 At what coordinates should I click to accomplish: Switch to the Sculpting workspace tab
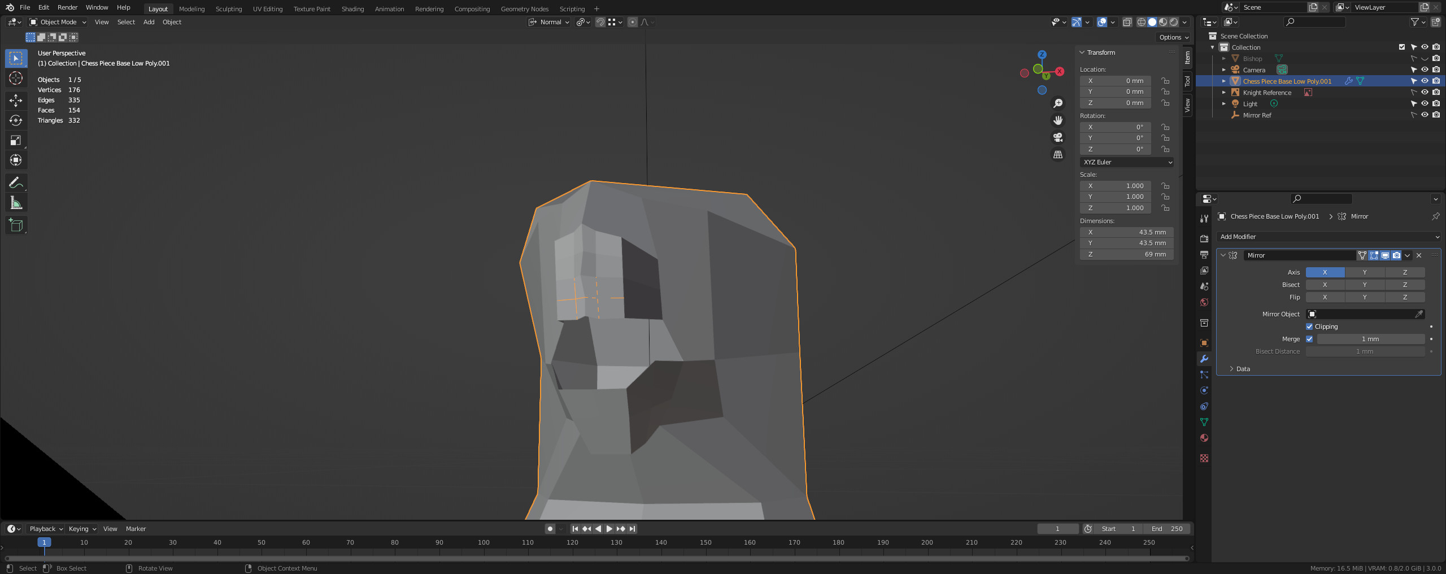tap(228, 8)
